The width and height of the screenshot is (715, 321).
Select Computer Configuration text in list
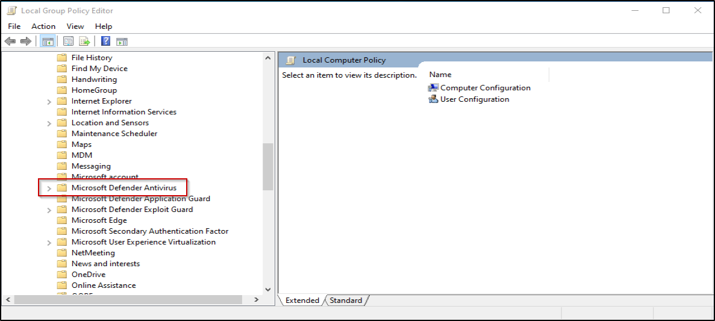(486, 87)
